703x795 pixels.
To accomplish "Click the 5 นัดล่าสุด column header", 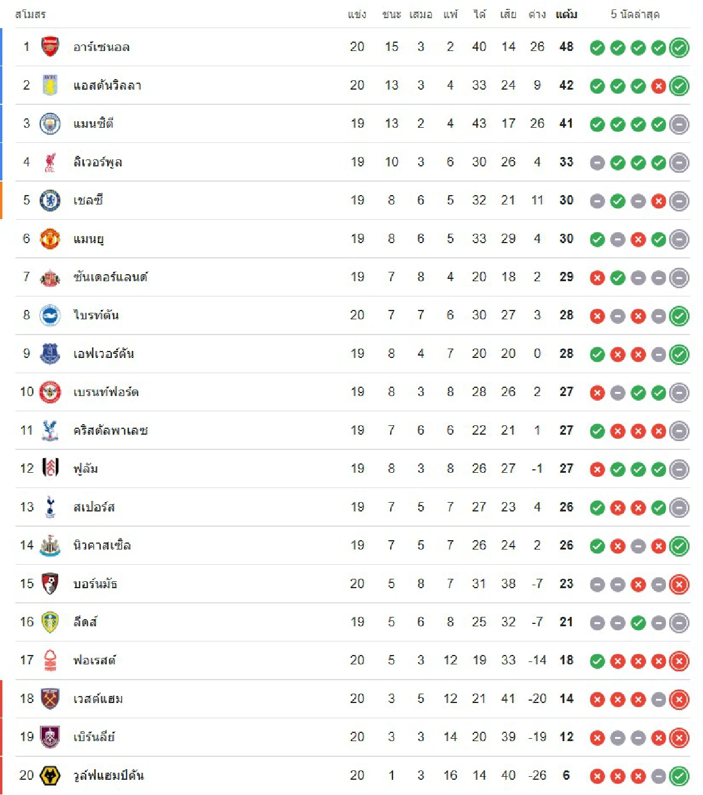I will (x=635, y=14).
